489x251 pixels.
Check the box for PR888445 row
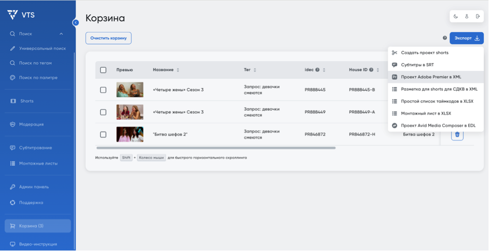pyautogui.click(x=103, y=90)
